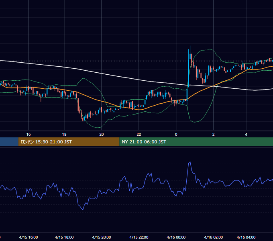Click the 4/15 16:00 date label

pos(29,237)
